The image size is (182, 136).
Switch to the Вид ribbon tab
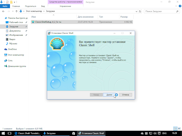point(43,6)
